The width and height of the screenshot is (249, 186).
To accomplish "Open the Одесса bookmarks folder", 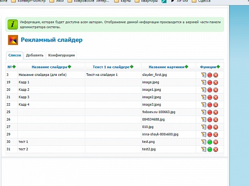I will coord(201,1).
